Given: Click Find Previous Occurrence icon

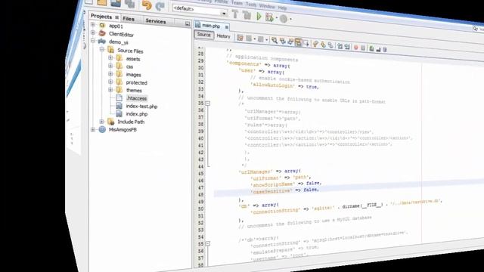Looking at the screenshot, I should click(x=282, y=41).
